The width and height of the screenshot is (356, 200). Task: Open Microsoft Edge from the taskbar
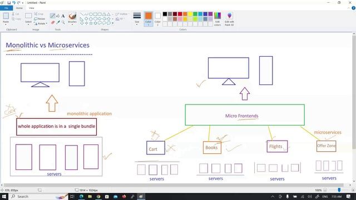81,196
